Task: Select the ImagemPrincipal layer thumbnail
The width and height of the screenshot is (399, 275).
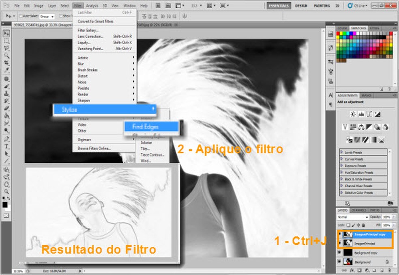Action: click(x=348, y=243)
